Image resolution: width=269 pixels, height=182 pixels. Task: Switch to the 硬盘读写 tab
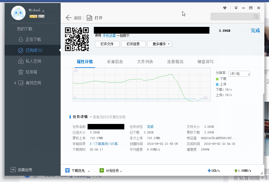coord(205,62)
